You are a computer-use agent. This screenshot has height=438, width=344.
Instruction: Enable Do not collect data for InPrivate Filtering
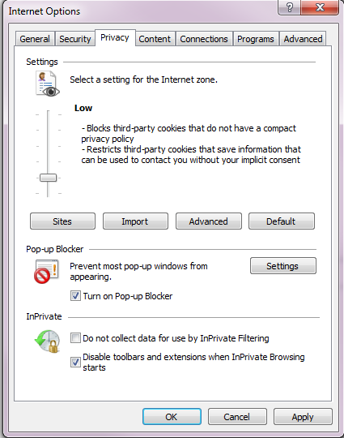75,338
